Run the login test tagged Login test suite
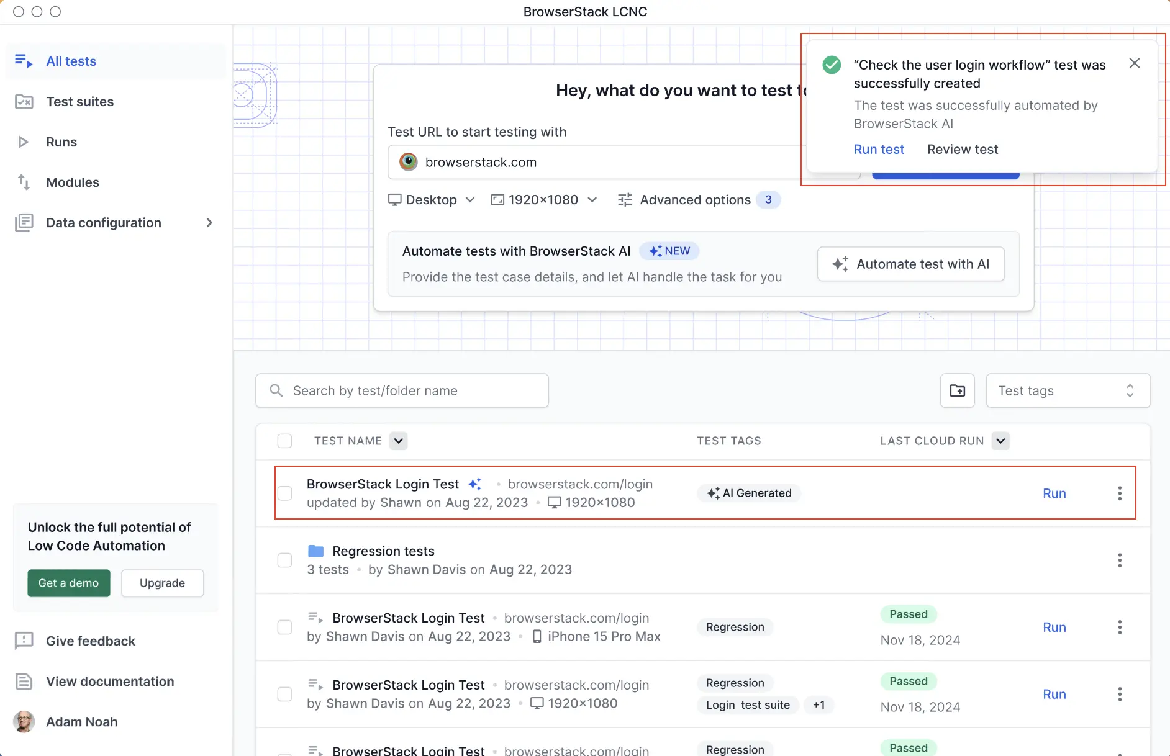1170x756 pixels. point(1054,695)
